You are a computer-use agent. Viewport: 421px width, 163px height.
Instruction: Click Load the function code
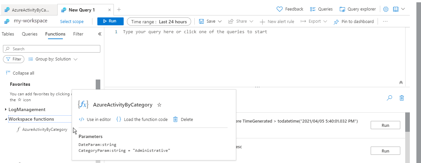tap(142, 119)
